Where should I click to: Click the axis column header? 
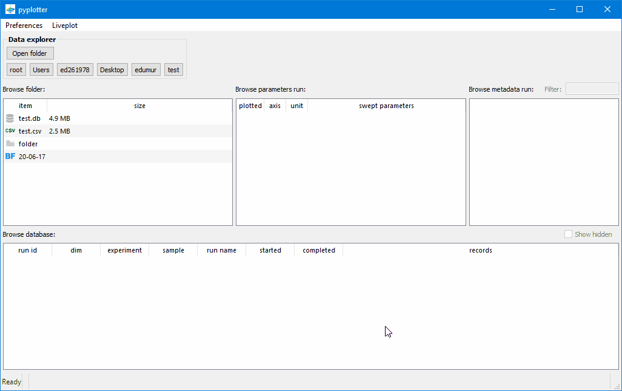tap(275, 106)
